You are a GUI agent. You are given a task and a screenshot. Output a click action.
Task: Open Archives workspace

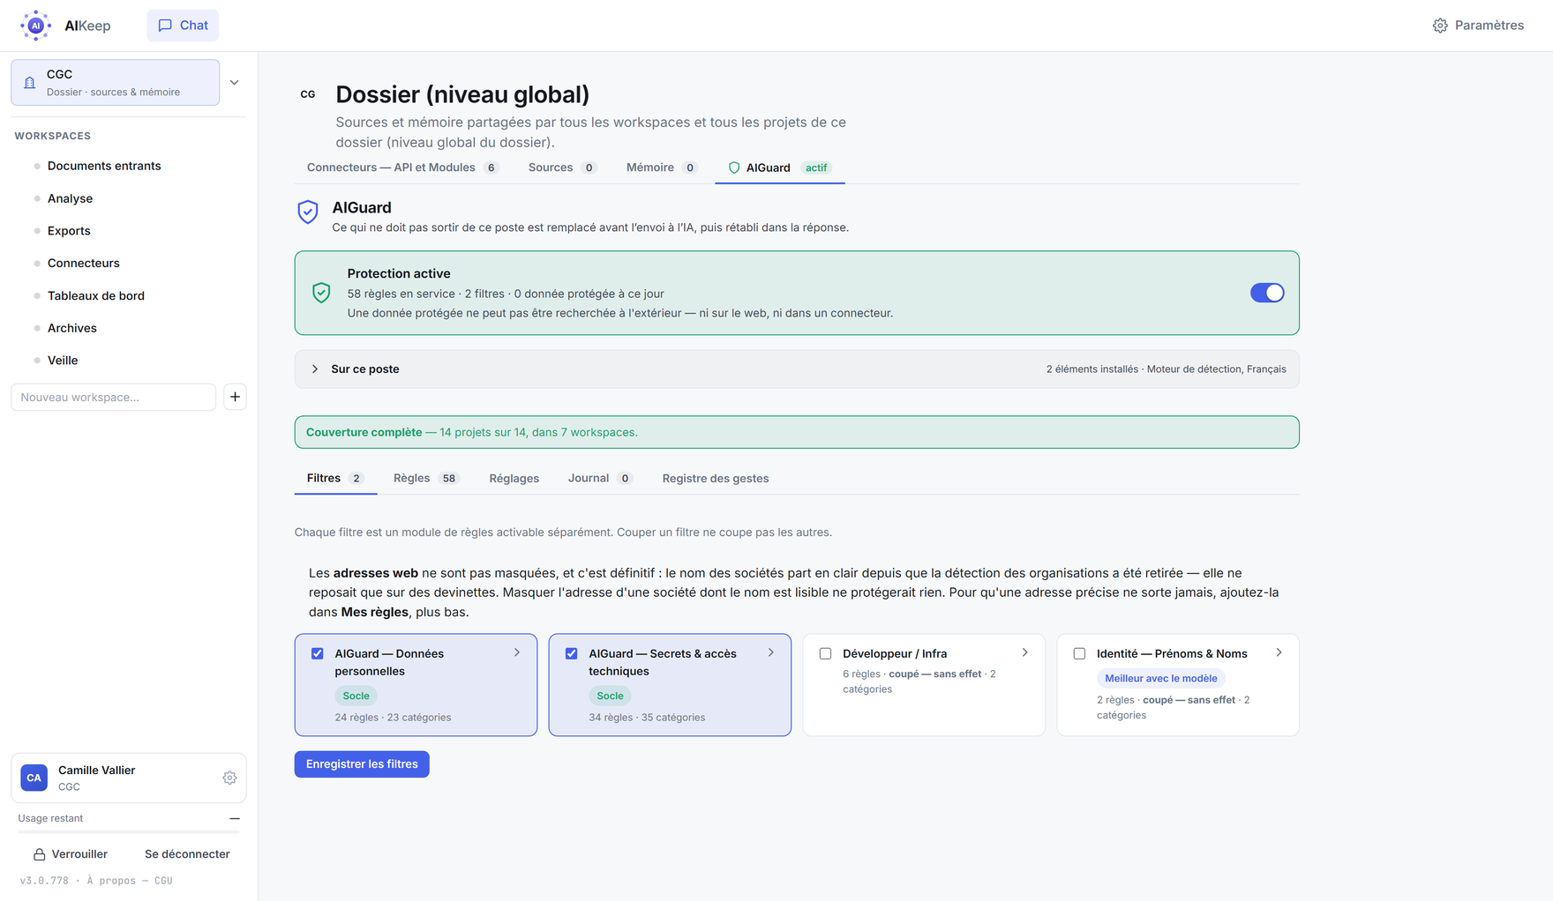coord(72,328)
